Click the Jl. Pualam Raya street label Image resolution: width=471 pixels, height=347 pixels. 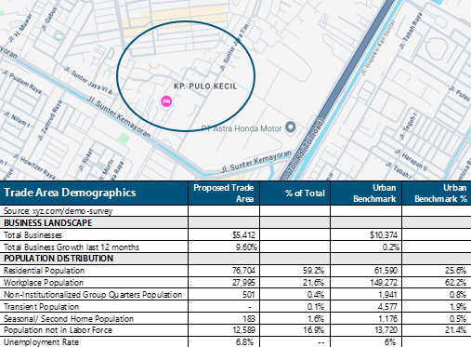pyautogui.click(x=22, y=82)
